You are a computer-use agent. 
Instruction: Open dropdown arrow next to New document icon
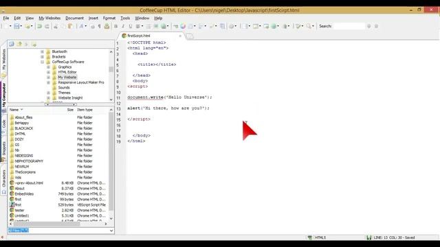coord(10,26)
